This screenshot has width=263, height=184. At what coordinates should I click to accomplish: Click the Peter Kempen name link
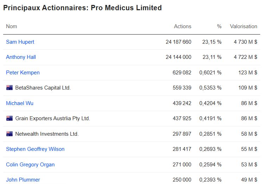click(23, 73)
